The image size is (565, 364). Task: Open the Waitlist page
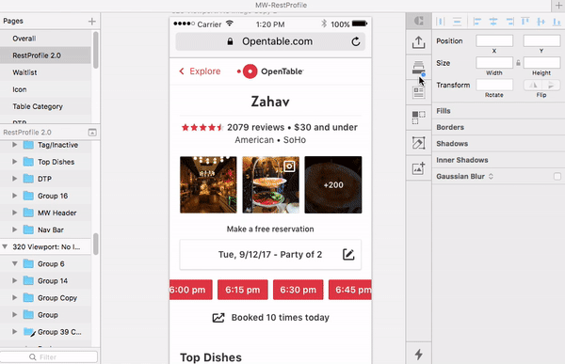[45, 72]
